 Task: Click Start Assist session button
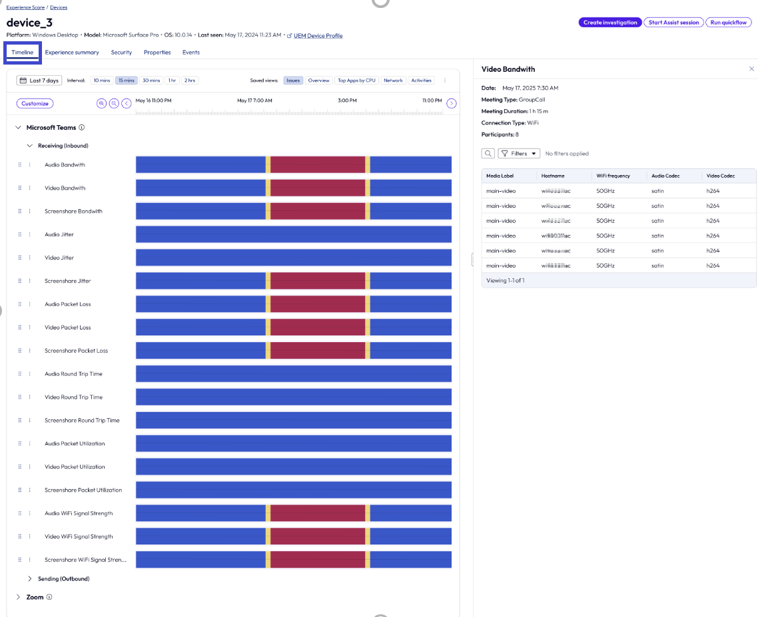click(673, 23)
